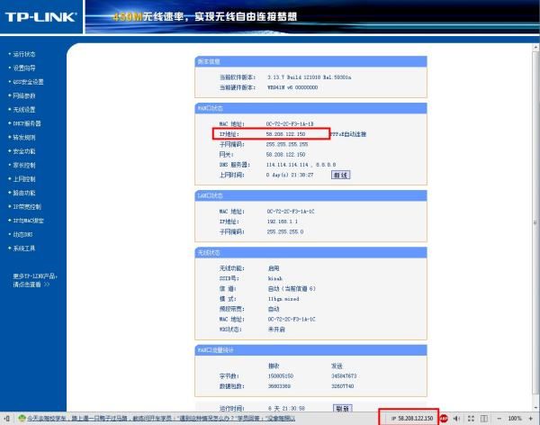540x425 pixels.
Task: Click the LAN IP 192.168.1.1
Action: click(282, 222)
